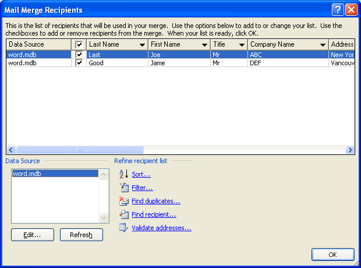Viewport: 361px width, 268px height.
Task: Open the Find duplicates... link
Action: coord(156,201)
